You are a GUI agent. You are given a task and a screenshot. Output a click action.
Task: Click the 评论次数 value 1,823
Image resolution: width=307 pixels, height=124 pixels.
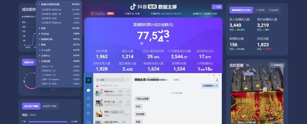pos(263,45)
